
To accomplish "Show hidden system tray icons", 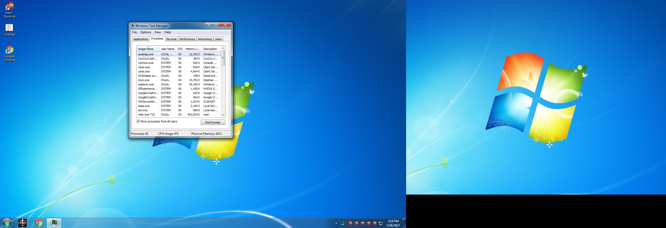I will [x=336, y=223].
